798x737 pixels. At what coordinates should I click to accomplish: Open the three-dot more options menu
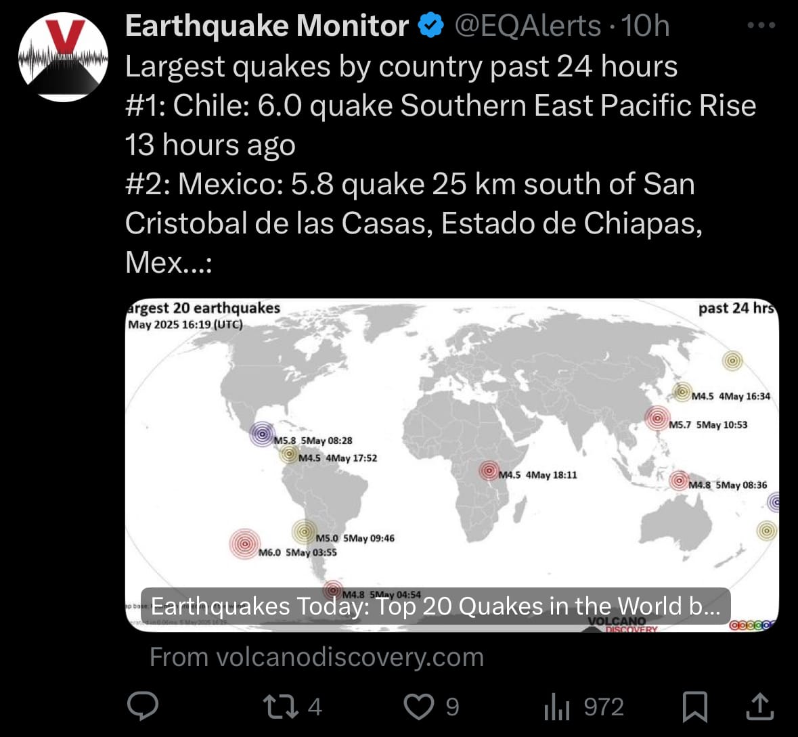tap(761, 25)
